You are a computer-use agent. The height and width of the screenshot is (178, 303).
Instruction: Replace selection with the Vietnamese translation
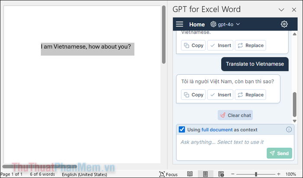click(x=251, y=95)
